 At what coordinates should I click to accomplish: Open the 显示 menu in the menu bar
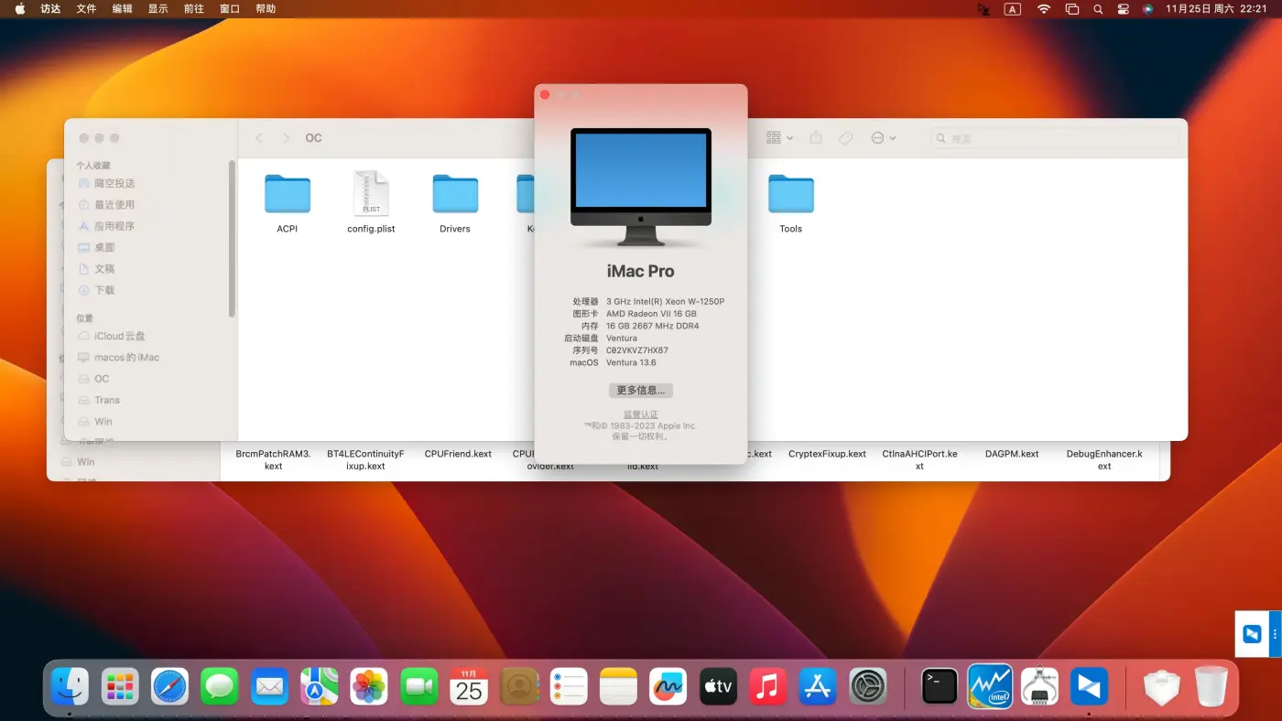158,9
